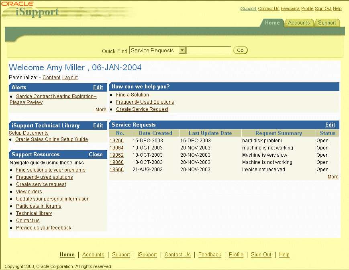Open iSupport link in top header
Viewport: 349px width, 270px height.
pyautogui.click(x=248, y=8)
